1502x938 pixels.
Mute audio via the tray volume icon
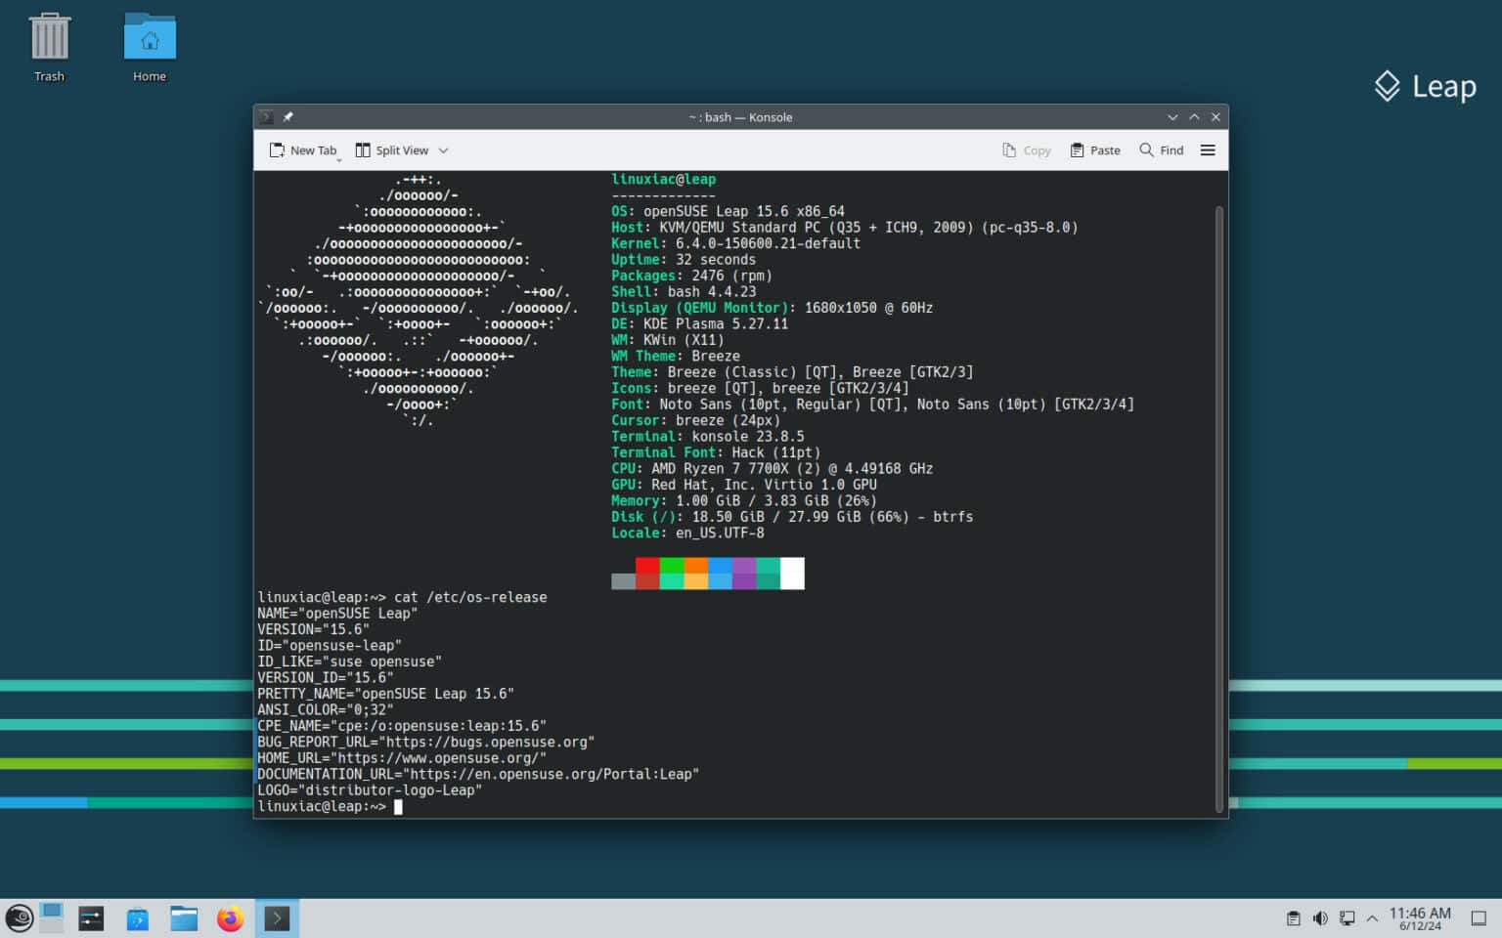click(1320, 918)
